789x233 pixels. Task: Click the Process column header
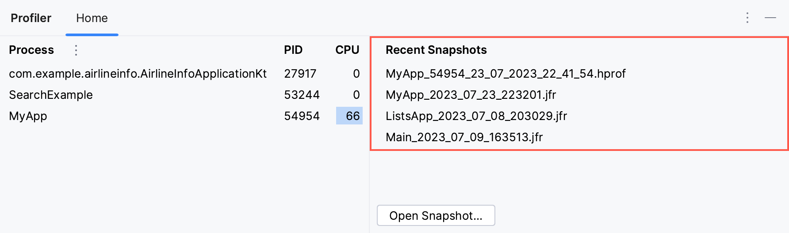click(31, 50)
